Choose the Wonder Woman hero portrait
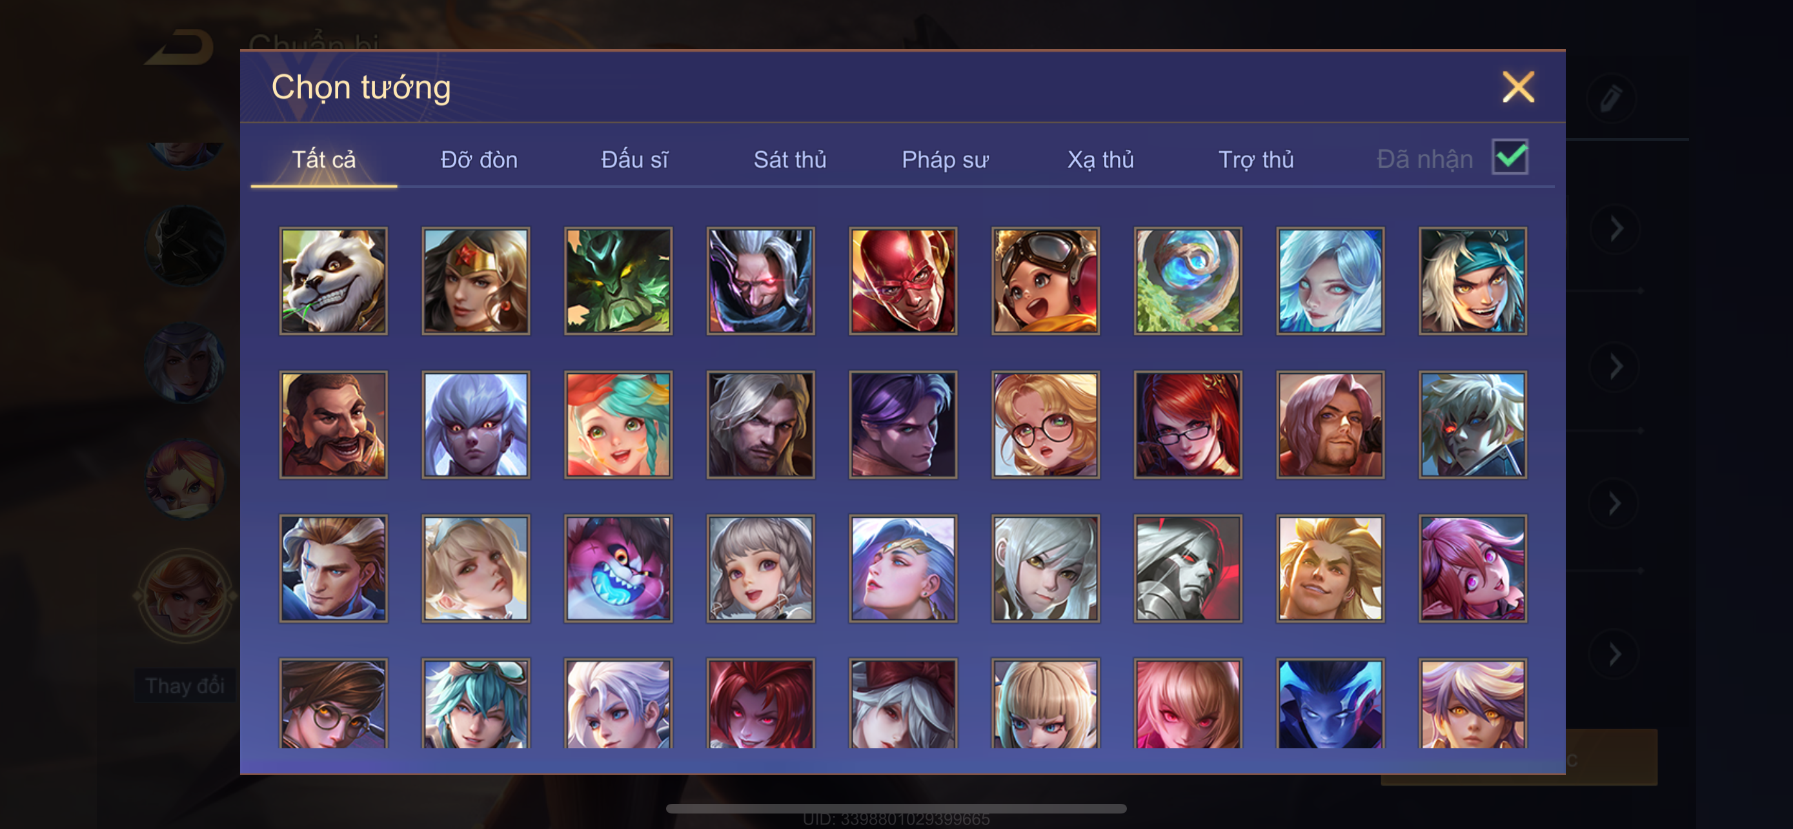The height and width of the screenshot is (829, 1793). 476,280
